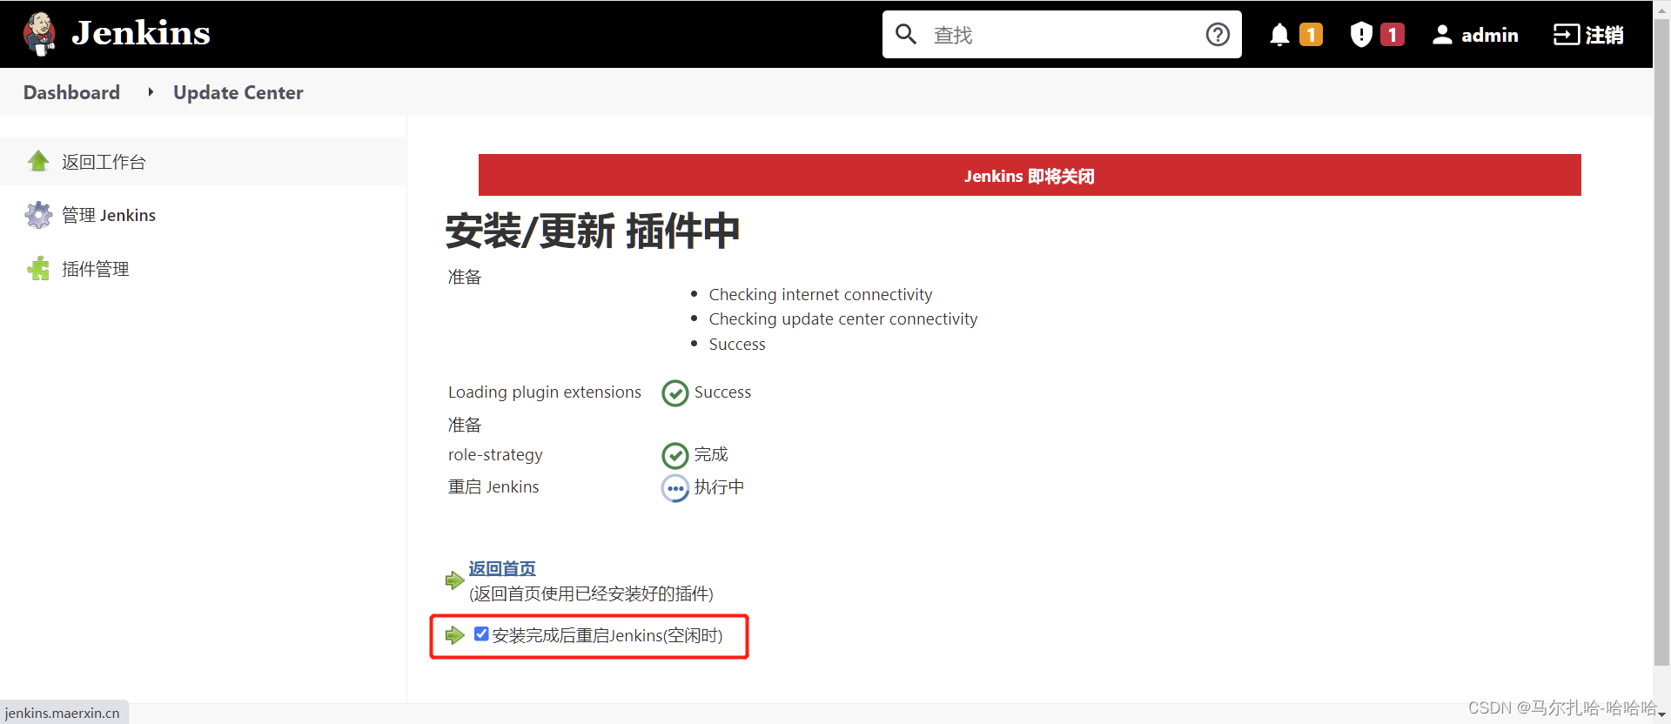This screenshot has height=724, width=1671.
Task: Click the role-strategy plugin name
Action: (495, 455)
